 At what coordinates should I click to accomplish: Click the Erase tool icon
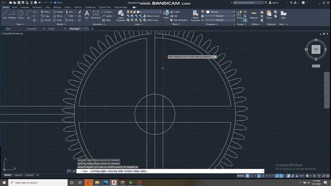pyautogui.click(x=80, y=12)
